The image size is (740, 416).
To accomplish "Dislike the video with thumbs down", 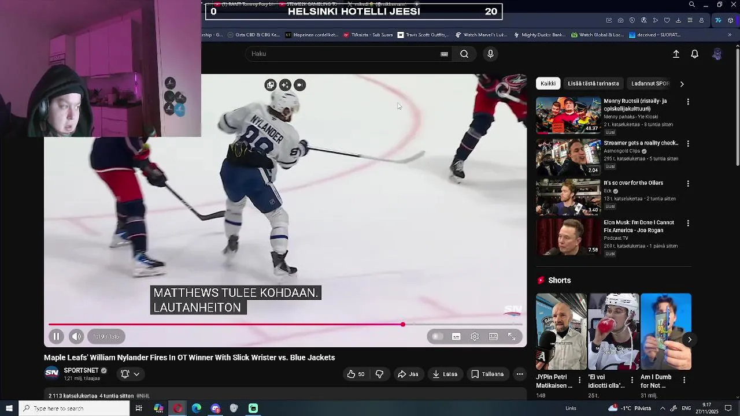I will coord(379,374).
